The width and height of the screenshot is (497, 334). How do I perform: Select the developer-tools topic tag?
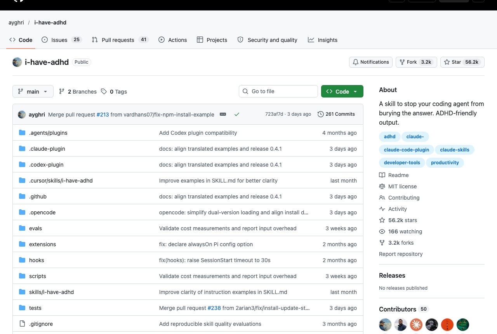coord(402,163)
